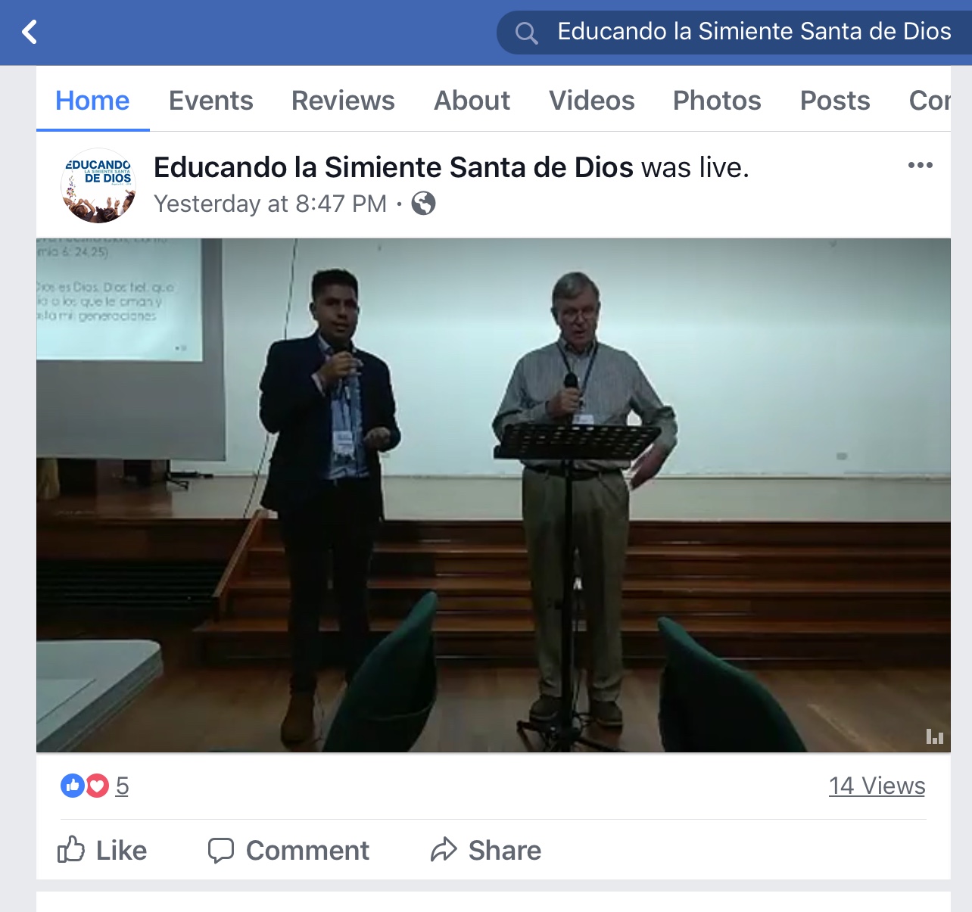Image resolution: width=972 pixels, height=912 pixels.
Task: Open the three-dot post options menu
Action: (920, 165)
